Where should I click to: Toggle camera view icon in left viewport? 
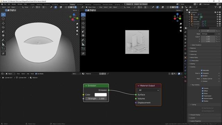pos(77,31)
